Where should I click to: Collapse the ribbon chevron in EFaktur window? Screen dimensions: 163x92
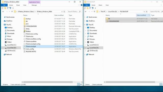tap(79, 5)
